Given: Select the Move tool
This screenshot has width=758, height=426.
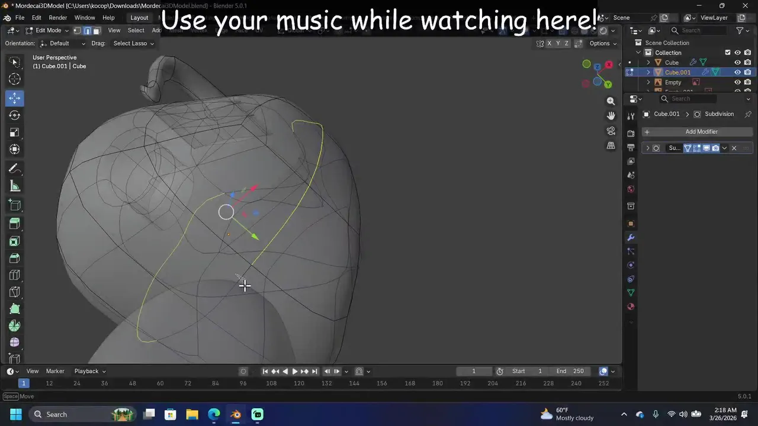Looking at the screenshot, I should [15, 98].
